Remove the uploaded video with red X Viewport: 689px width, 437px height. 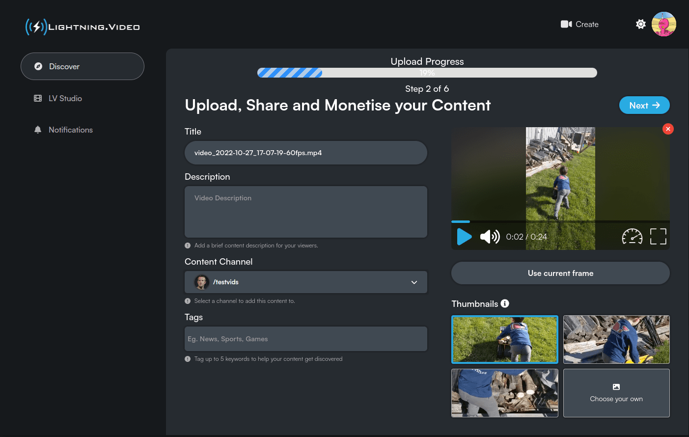click(668, 129)
